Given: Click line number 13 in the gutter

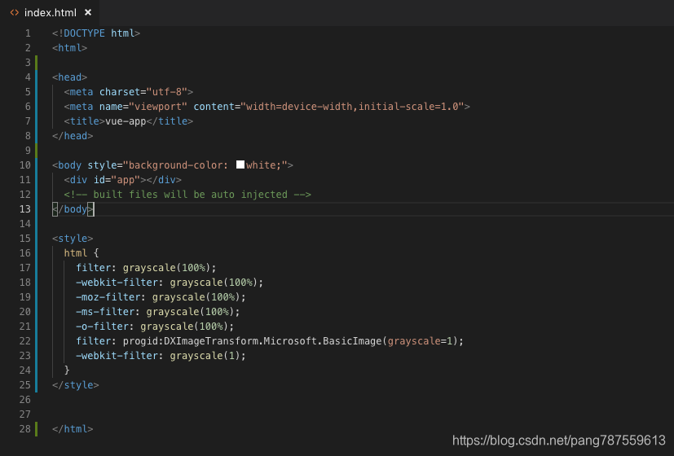Looking at the screenshot, I should coord(25,209).
